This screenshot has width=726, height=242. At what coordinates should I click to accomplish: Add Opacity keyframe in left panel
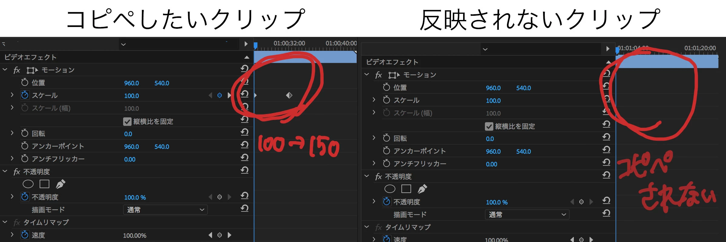pos(220,197)
